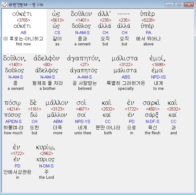The width and height of the screenshot is (196, 195).
Task: Click the grammar tag AB
Action: [24, 33]
